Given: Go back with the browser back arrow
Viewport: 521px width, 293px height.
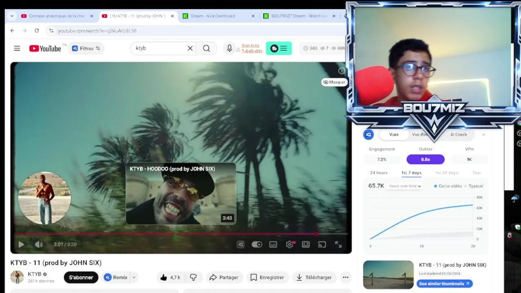Looking at the screenshot, I should [12, 31].
